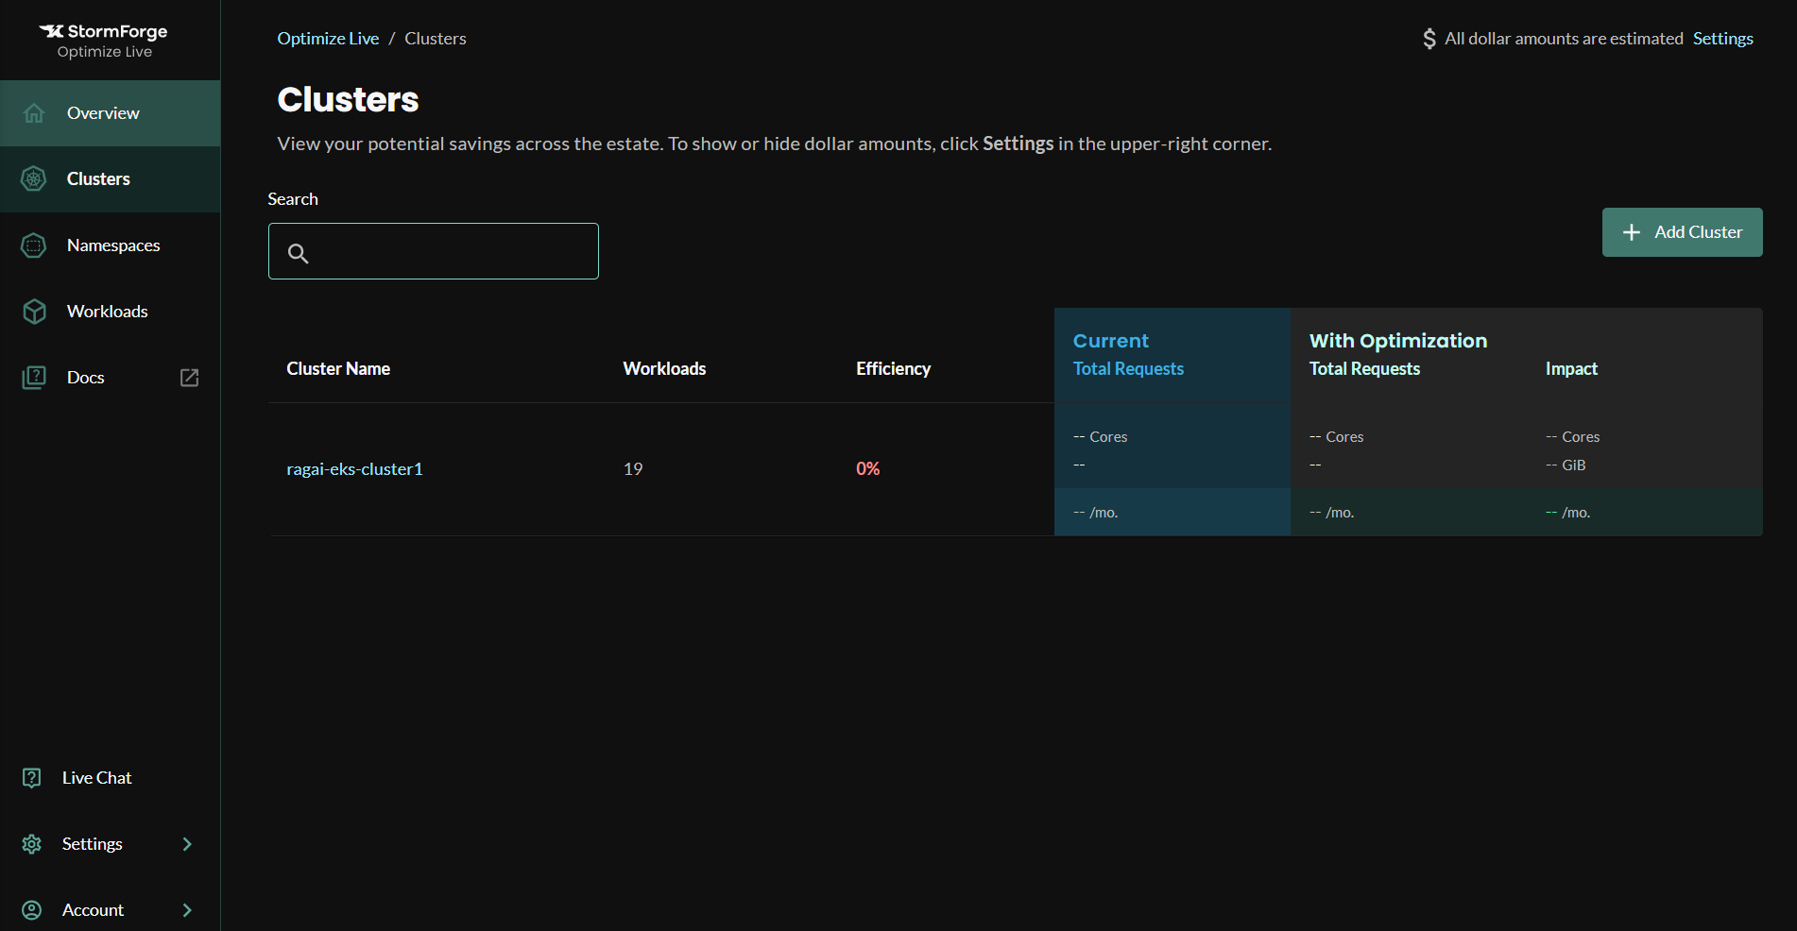Click the Impact column header
Image resolution: width=1797 pixels, height=931 pixels.
[1571, 369]
